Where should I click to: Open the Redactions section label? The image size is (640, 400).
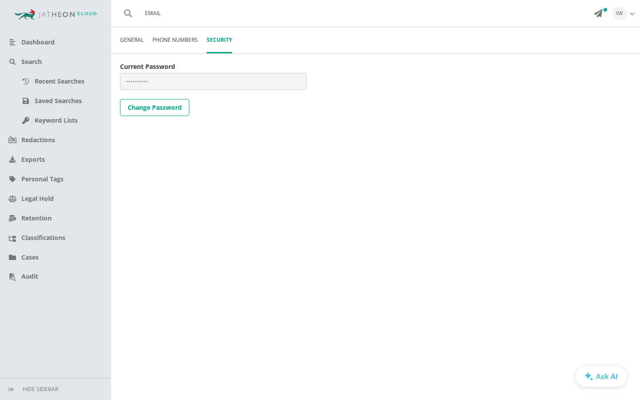(x=38, y=140)
